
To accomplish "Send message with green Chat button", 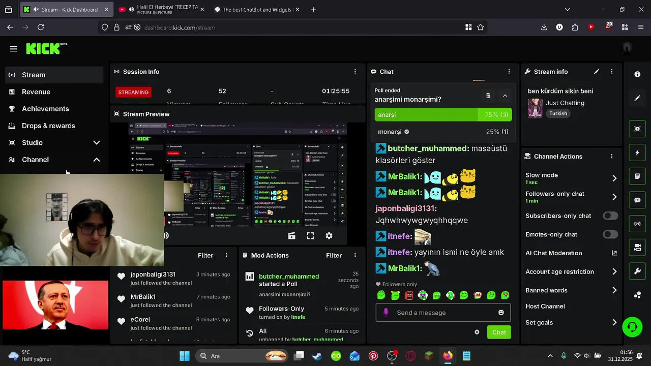I will [x=499, y=332].
